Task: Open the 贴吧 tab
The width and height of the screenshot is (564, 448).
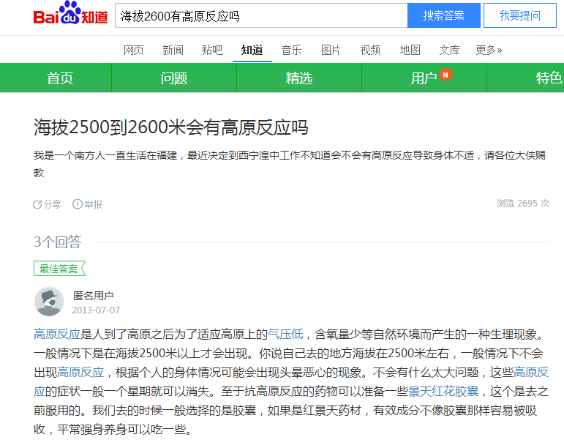Action: tap(212, 50)
